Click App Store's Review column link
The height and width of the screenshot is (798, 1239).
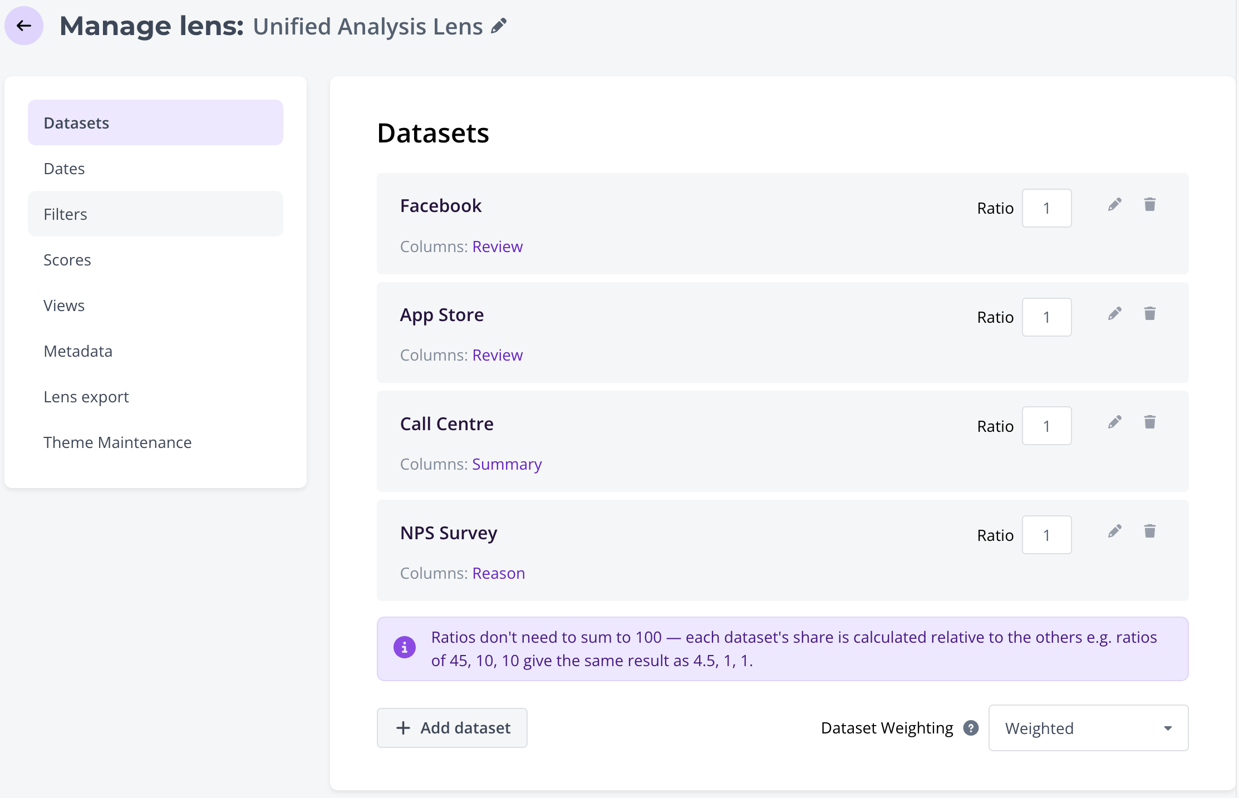[498, 355]
